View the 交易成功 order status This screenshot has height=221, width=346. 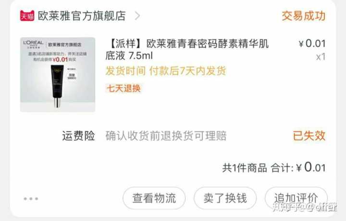[304, 16]
